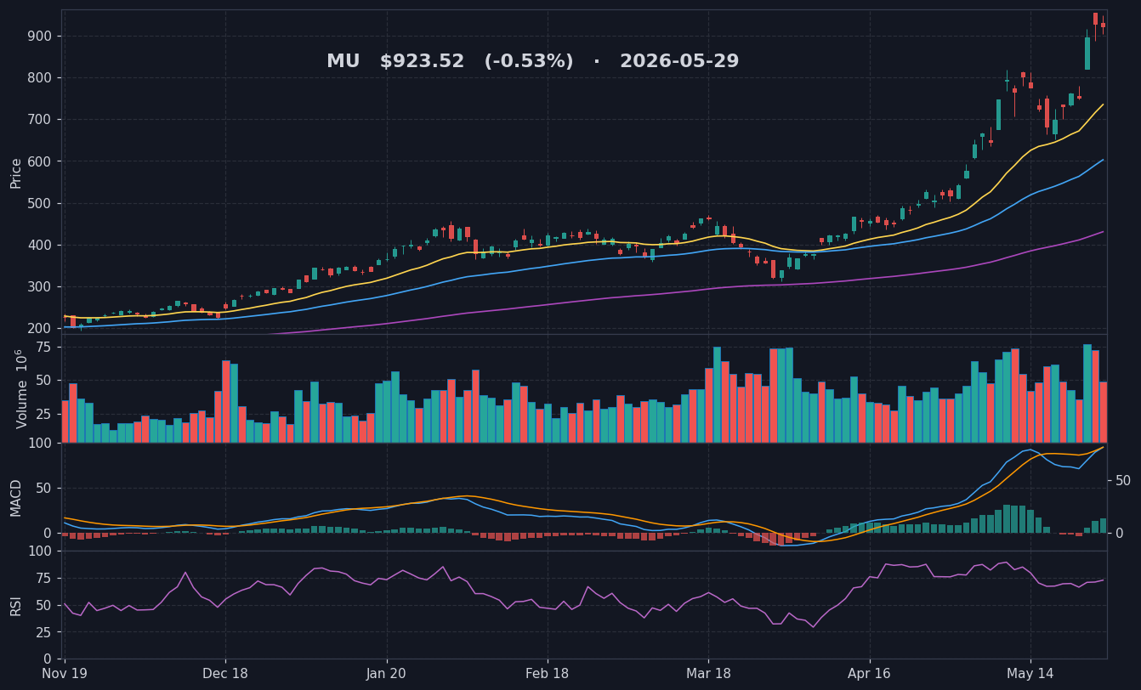Viewport: 1141px width, 690px height.
Task: Select the 700 tick on the Price axis
Action: coord(40,119)
